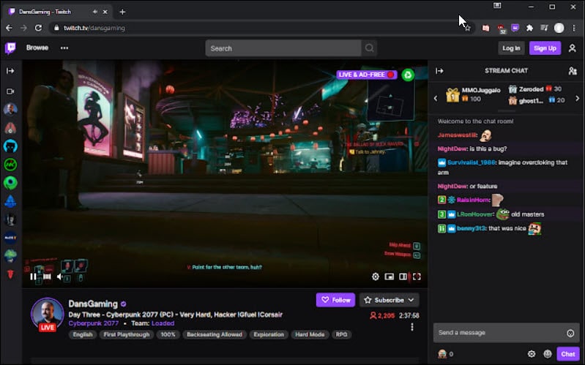
Task: Click the Sign Up button
Action: (x=545, y=48)
